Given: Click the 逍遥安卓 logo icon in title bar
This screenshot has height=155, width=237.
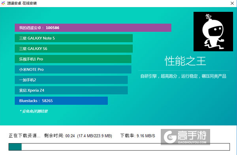Looking at the screenshot, I should click(3, 3).
